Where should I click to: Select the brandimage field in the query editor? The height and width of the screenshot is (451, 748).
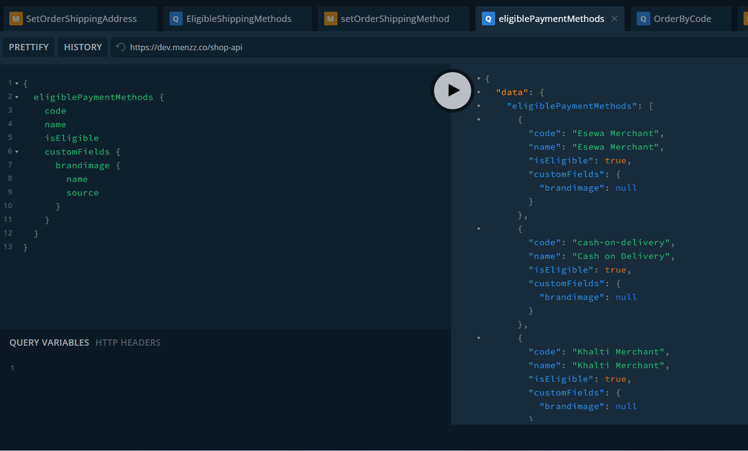coord(83,165)
